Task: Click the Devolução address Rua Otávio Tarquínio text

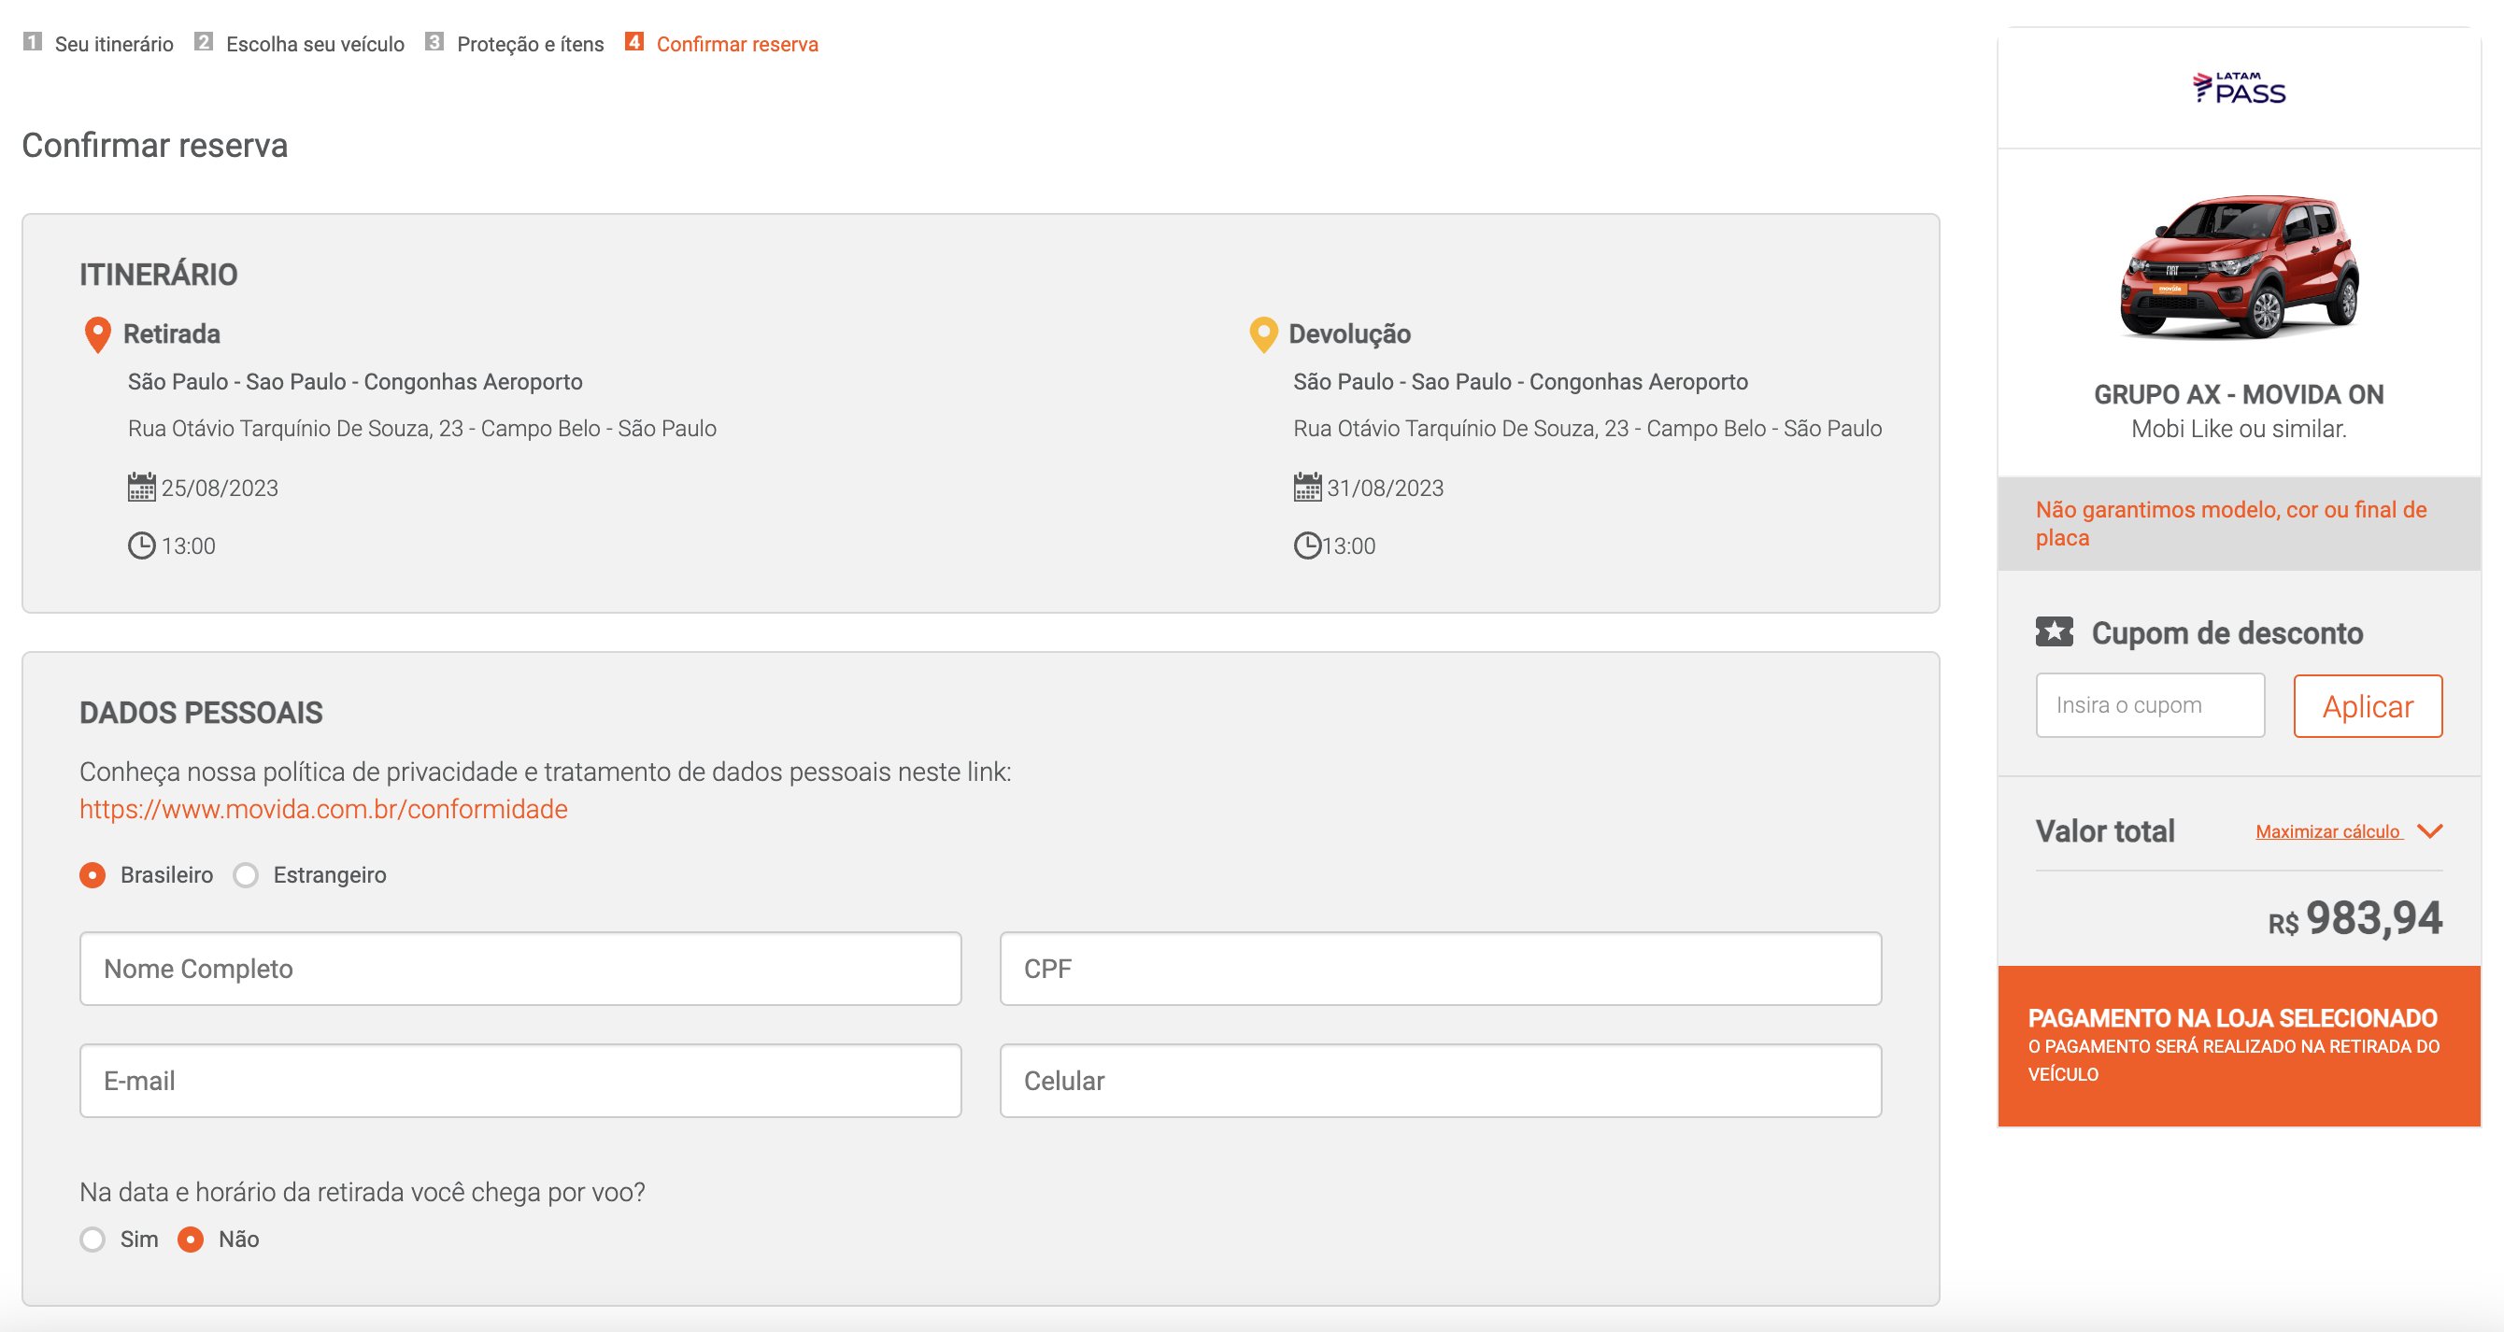Action: click(1587, 429)
